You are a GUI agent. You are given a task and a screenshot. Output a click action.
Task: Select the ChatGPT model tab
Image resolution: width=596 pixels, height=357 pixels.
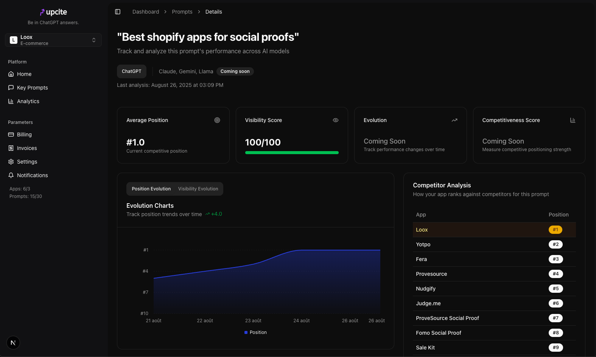coord(132,71)
